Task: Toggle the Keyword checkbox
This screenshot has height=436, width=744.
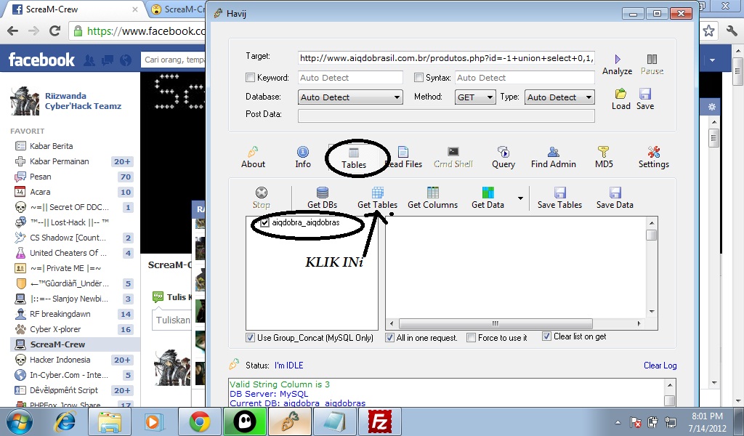Action: 250,77
